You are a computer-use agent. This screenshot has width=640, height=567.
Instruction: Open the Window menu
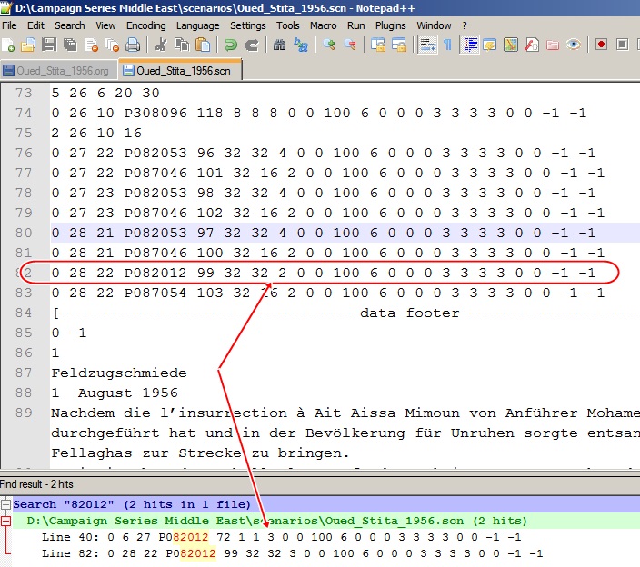434,25
